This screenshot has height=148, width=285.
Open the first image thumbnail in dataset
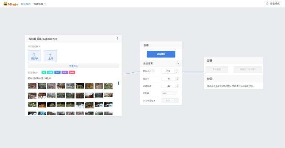(x=32, y=86)
